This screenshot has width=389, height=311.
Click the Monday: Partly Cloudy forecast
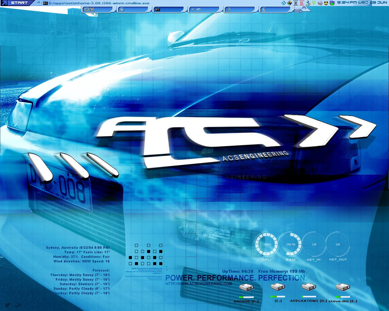pos(81,293)
